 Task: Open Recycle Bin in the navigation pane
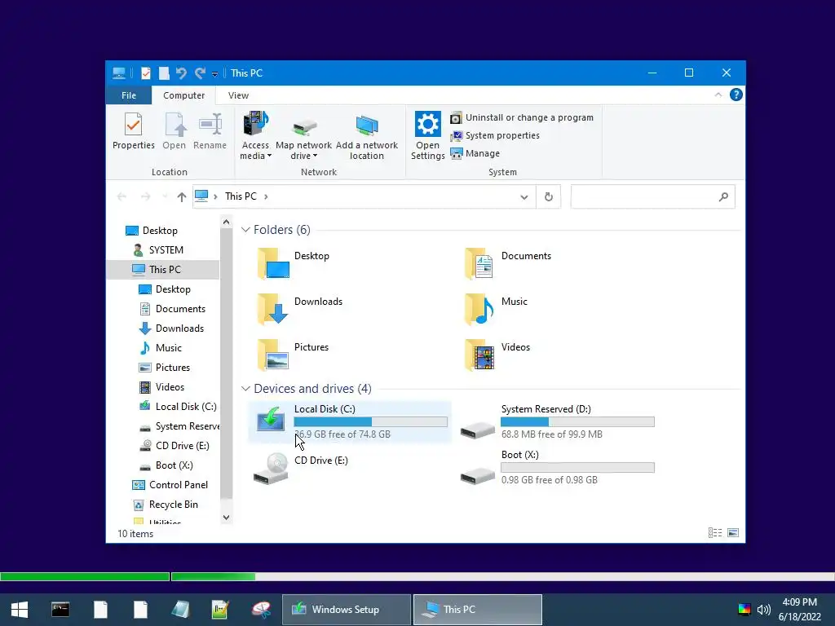[x=165, y=505]
